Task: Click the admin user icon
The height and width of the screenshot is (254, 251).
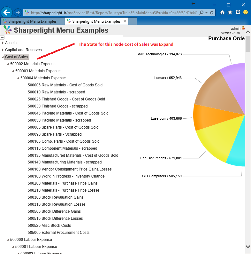Action: [243, 28]
